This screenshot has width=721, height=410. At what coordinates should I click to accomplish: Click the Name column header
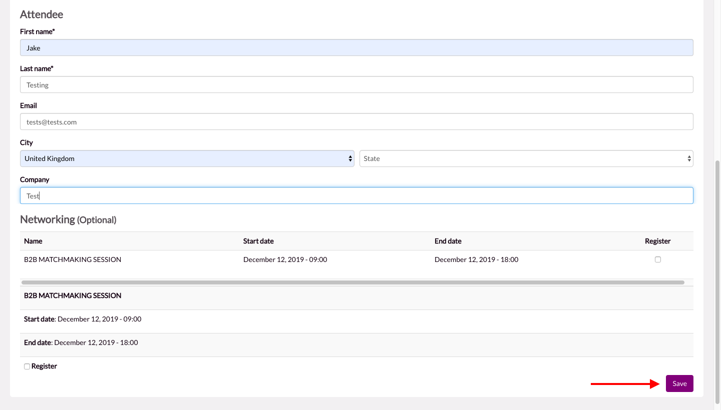point(33,241)
